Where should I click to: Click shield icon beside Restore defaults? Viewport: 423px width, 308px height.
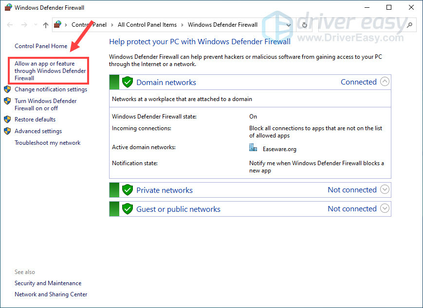coord(7,120)
